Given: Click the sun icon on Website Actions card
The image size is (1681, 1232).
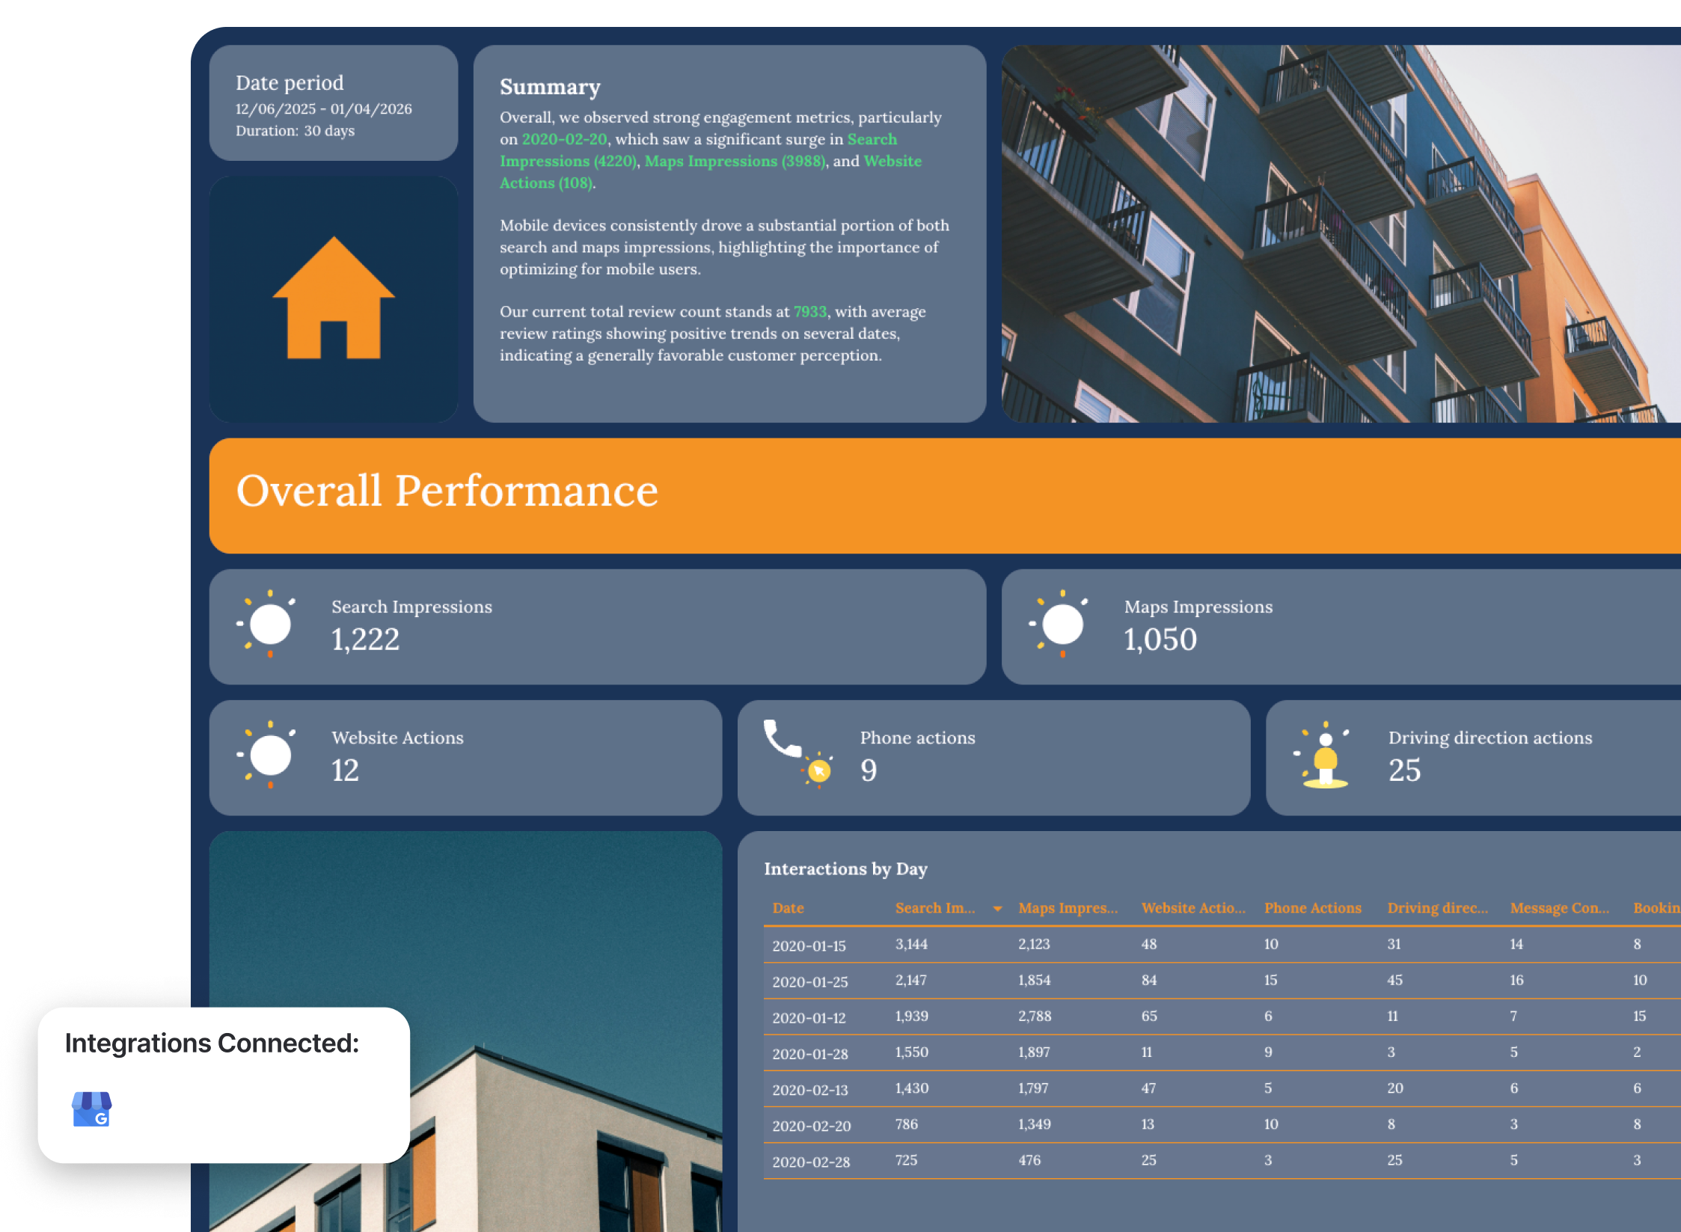Looking at the screenshot, I should click(x=269, y=756).
